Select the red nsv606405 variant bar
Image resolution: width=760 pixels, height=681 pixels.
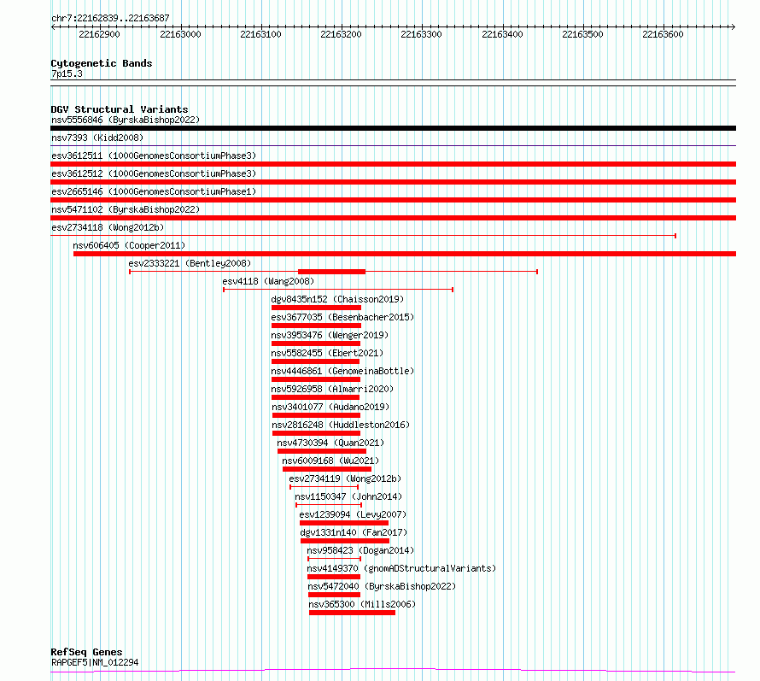(405, 254)
